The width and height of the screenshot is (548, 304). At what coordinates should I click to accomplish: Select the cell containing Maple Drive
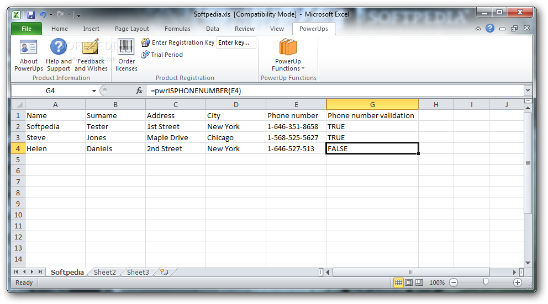176,137
